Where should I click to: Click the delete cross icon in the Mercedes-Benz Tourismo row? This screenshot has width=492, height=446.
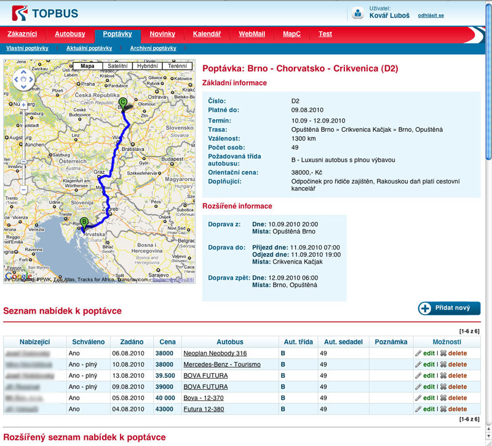pos(443,364)
